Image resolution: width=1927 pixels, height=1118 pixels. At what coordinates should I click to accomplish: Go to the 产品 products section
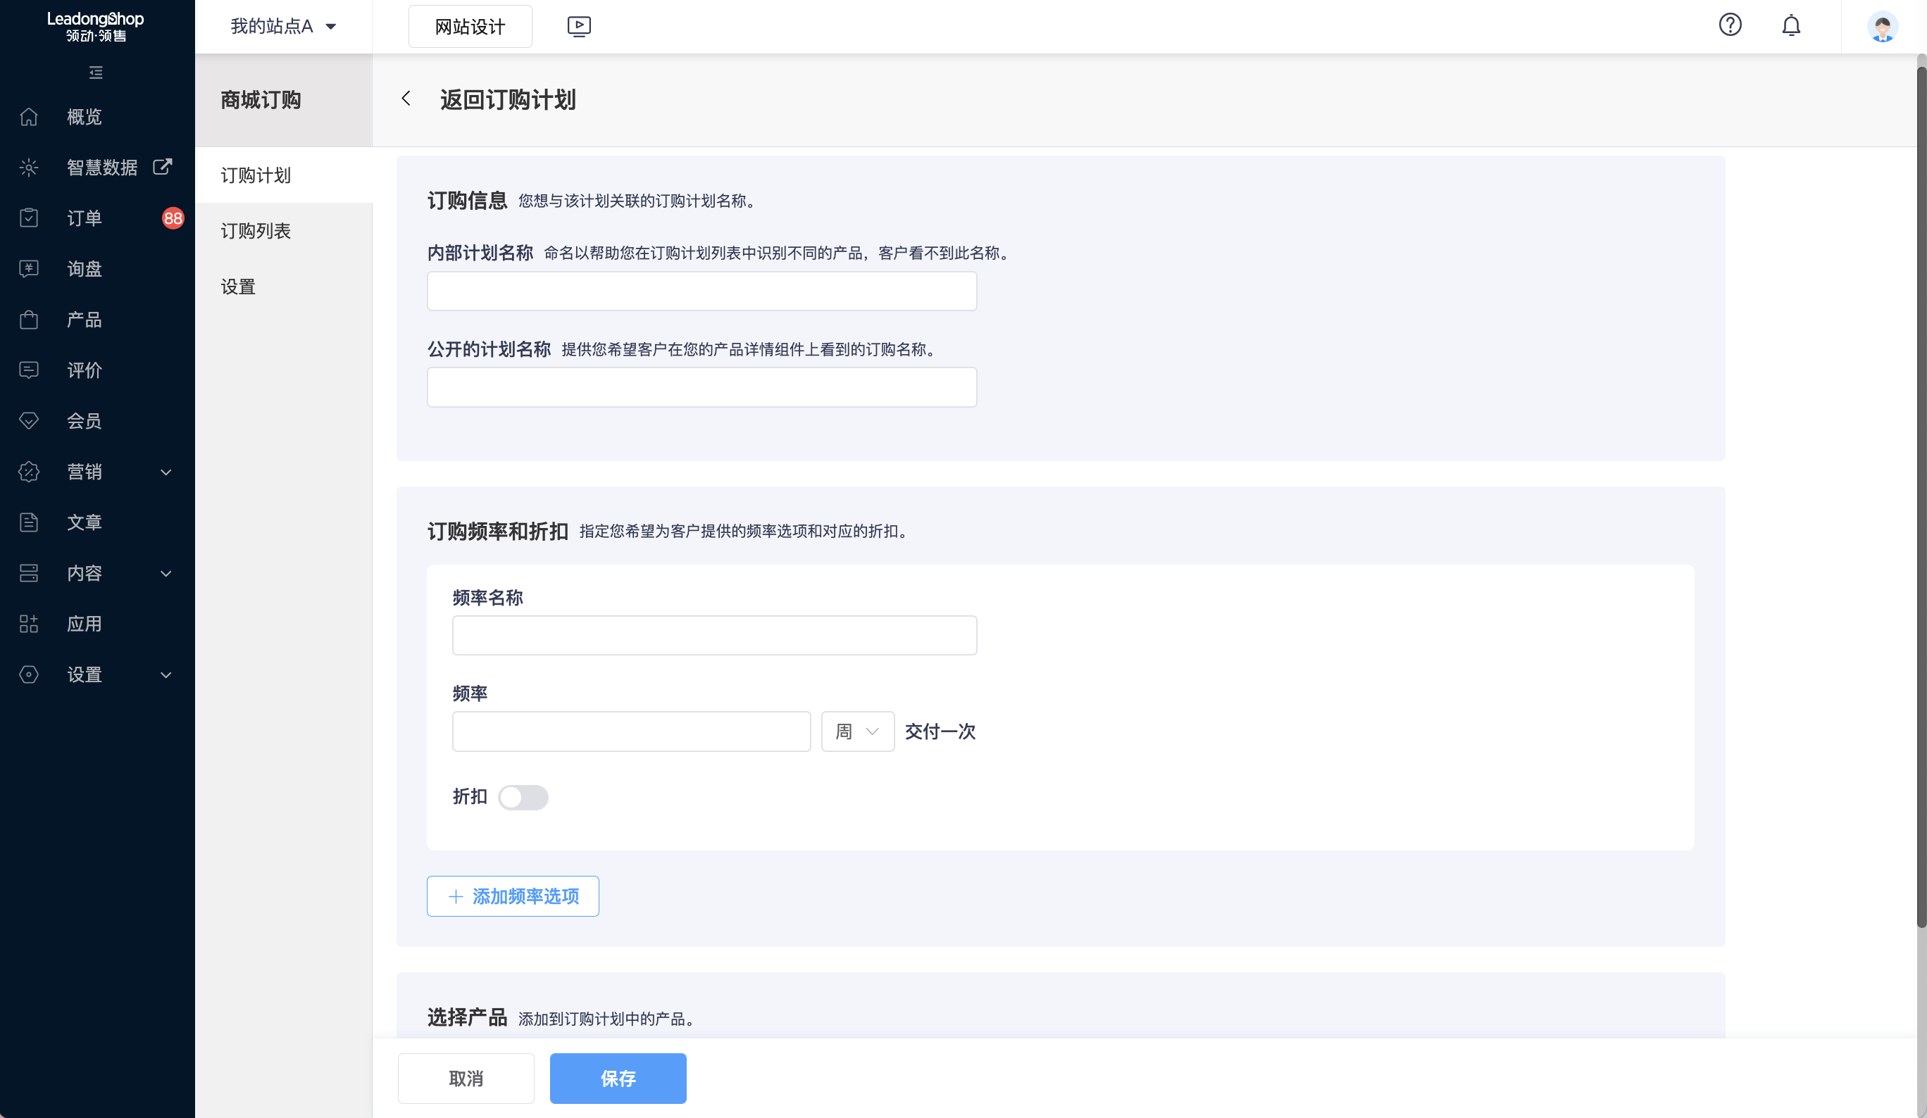[84, 320]
